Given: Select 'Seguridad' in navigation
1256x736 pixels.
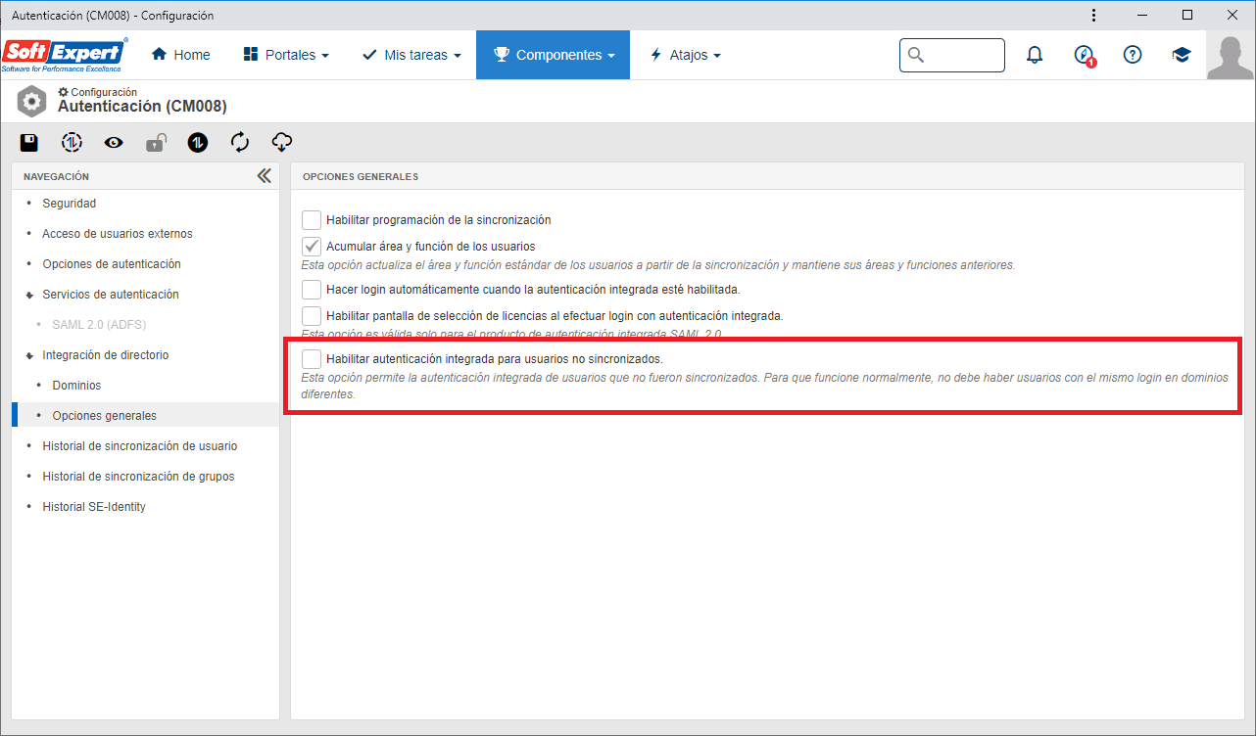Looking at the screenshot, I should pos(69,204).
